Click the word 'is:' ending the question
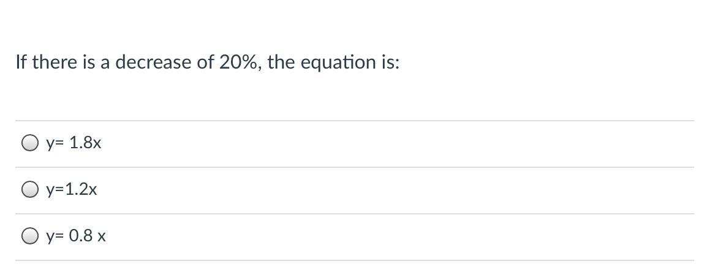Image resolution: width=707 pixels, height=264 pixels. coord(388,62)
